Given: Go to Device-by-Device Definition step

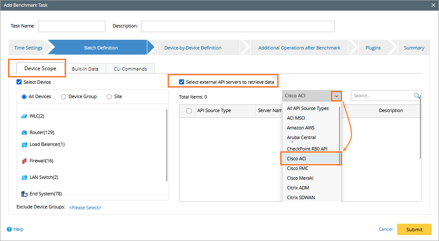Looking at the screenshot, I should (193, 48).
